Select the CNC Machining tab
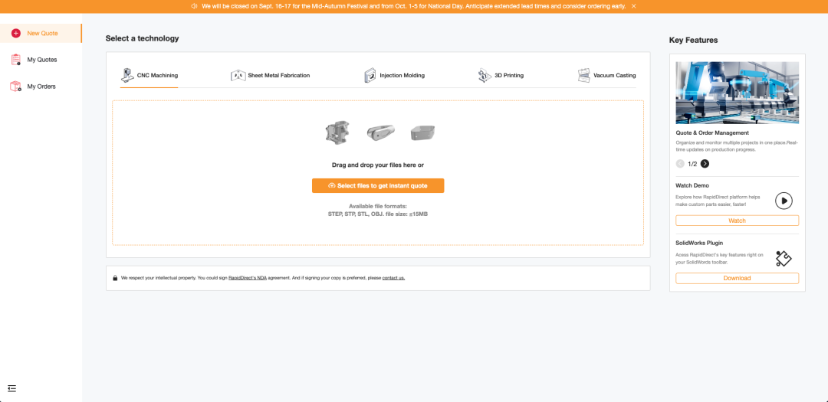 (149, 76)
